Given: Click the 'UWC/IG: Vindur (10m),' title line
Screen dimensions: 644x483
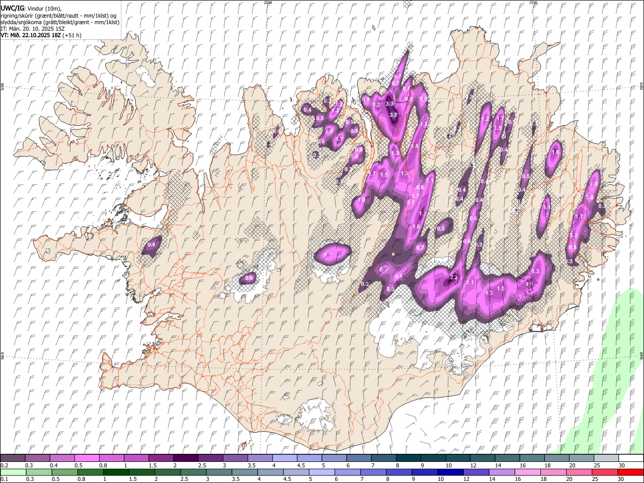Looking at the screenshot, I should pos(31,9).
